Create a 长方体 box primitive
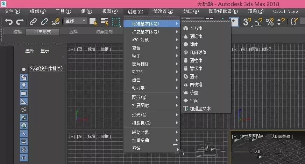Image resolution: width=305 pixels, height=164 pixels. point(206,28)
